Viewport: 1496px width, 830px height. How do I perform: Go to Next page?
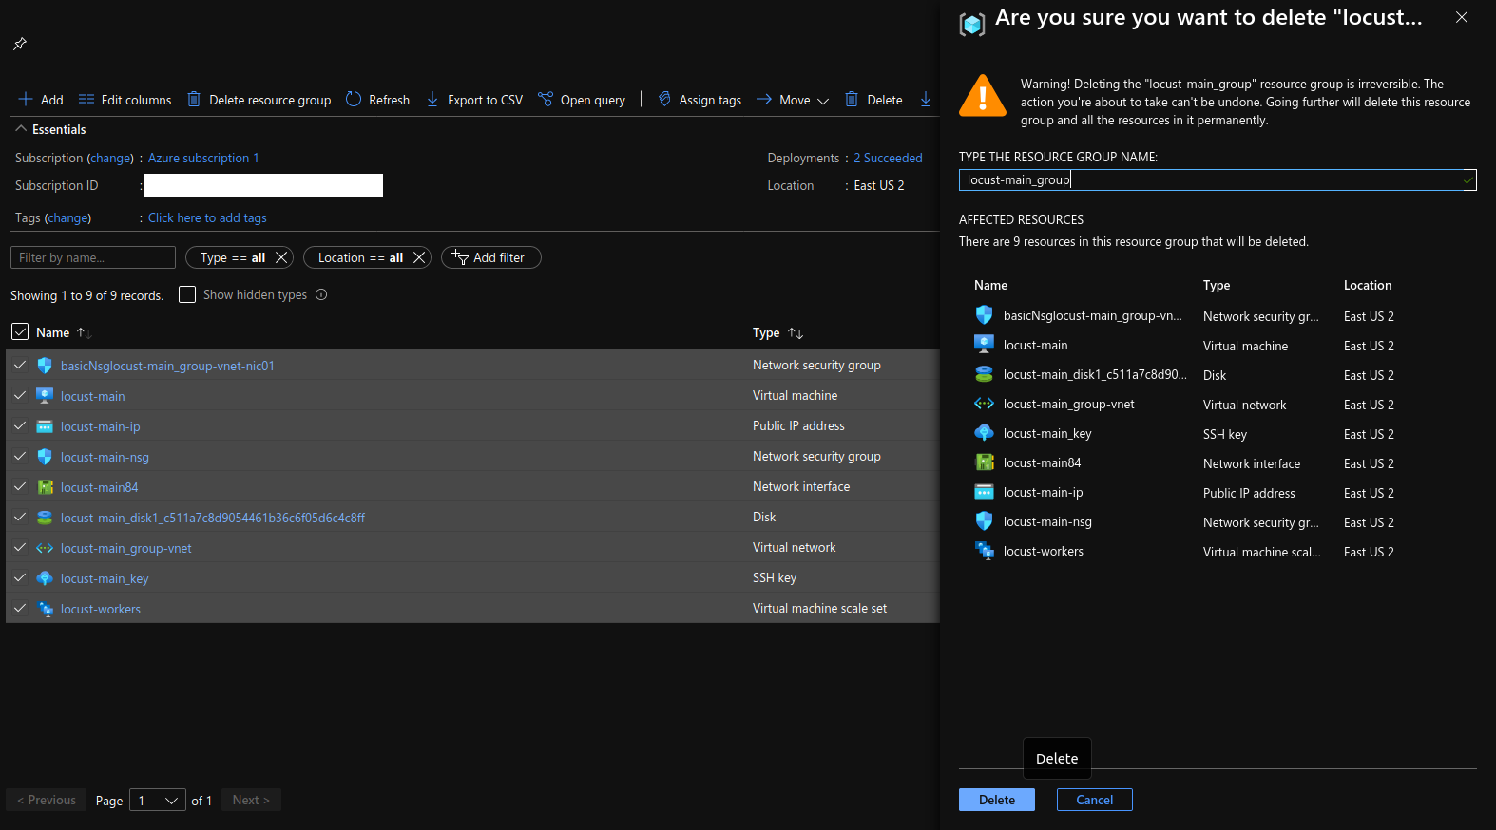tap(252, 800)
